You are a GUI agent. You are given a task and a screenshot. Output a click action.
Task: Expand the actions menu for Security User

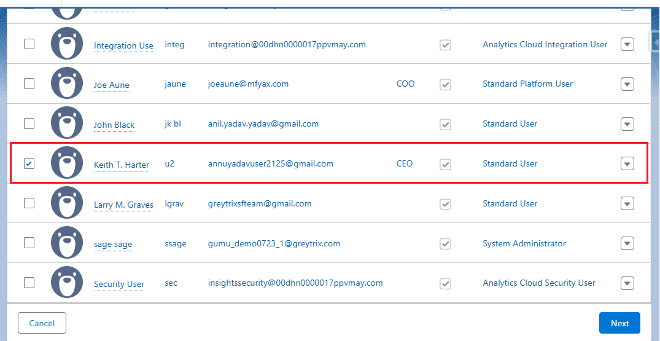pos(627,283)
